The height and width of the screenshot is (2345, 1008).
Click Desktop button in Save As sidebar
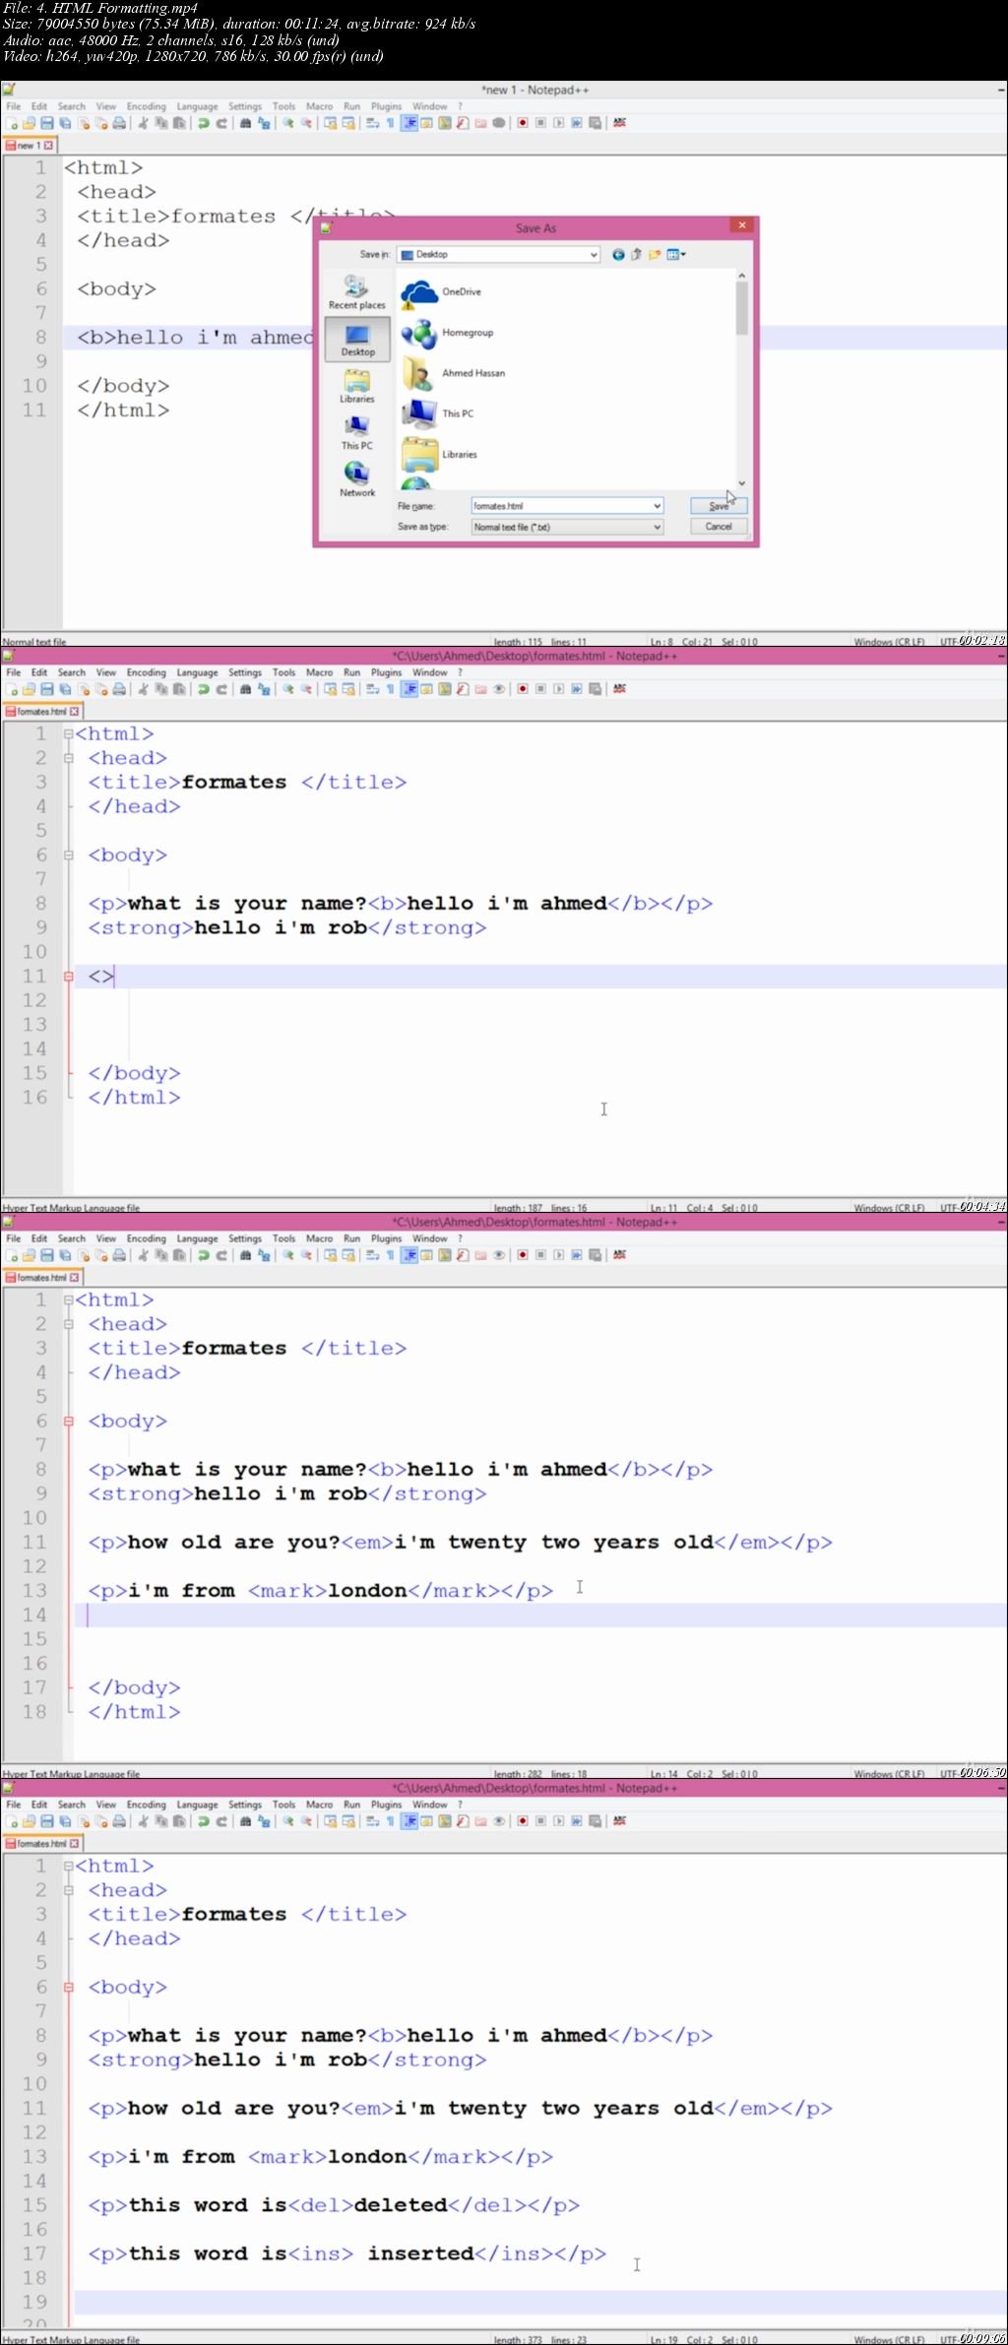[x=357, y=339]
